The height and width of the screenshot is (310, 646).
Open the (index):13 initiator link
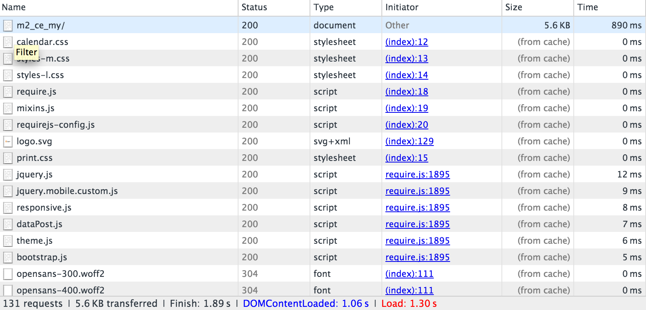pos(407,58)
